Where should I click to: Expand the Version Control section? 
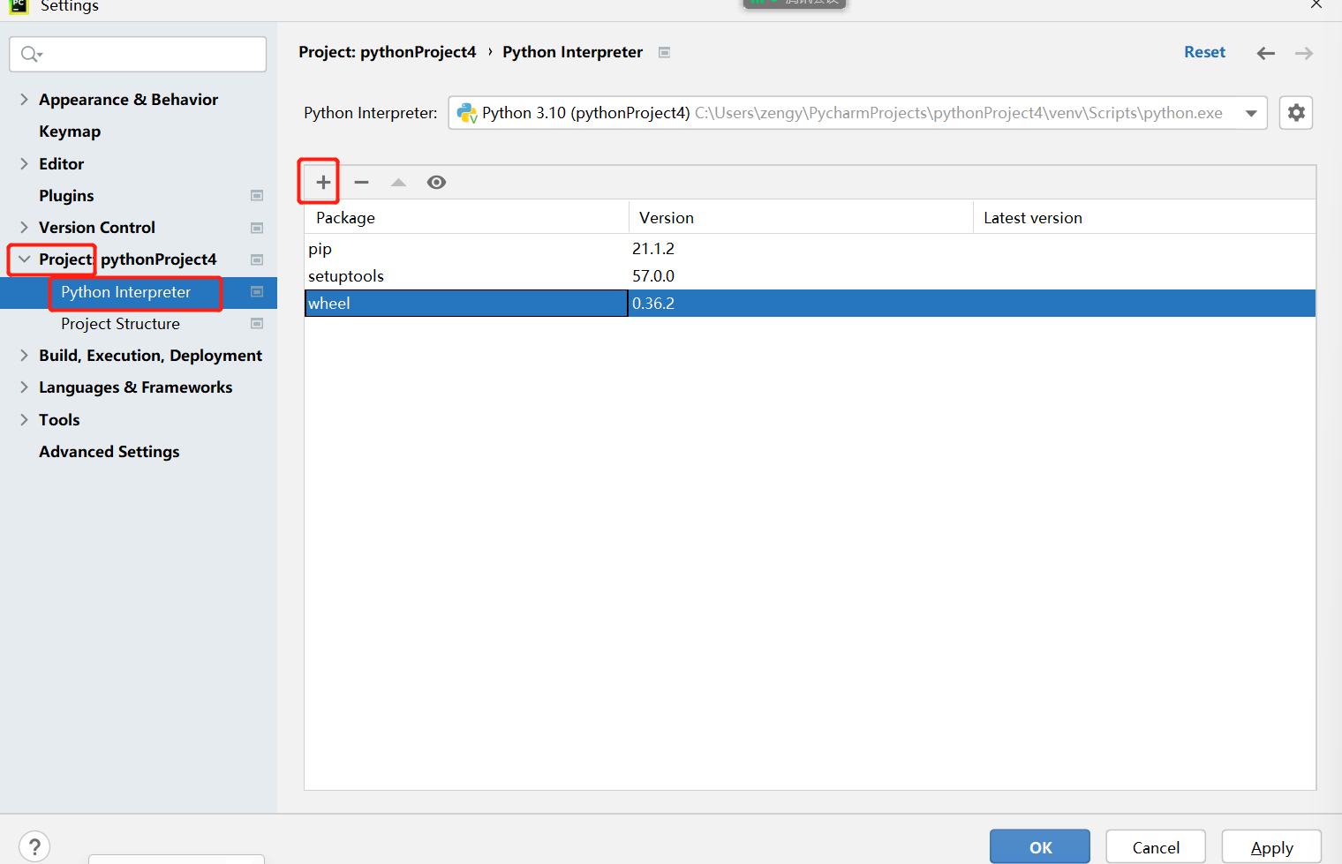pos(24,227)
